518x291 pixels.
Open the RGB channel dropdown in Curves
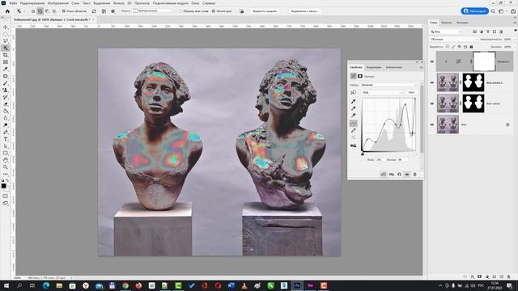click(x=381, y=92)
